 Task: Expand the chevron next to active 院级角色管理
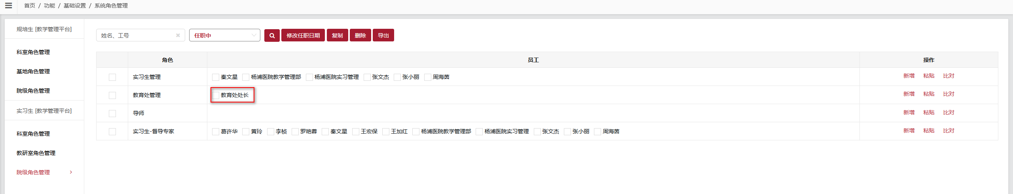tap(71, 172)
